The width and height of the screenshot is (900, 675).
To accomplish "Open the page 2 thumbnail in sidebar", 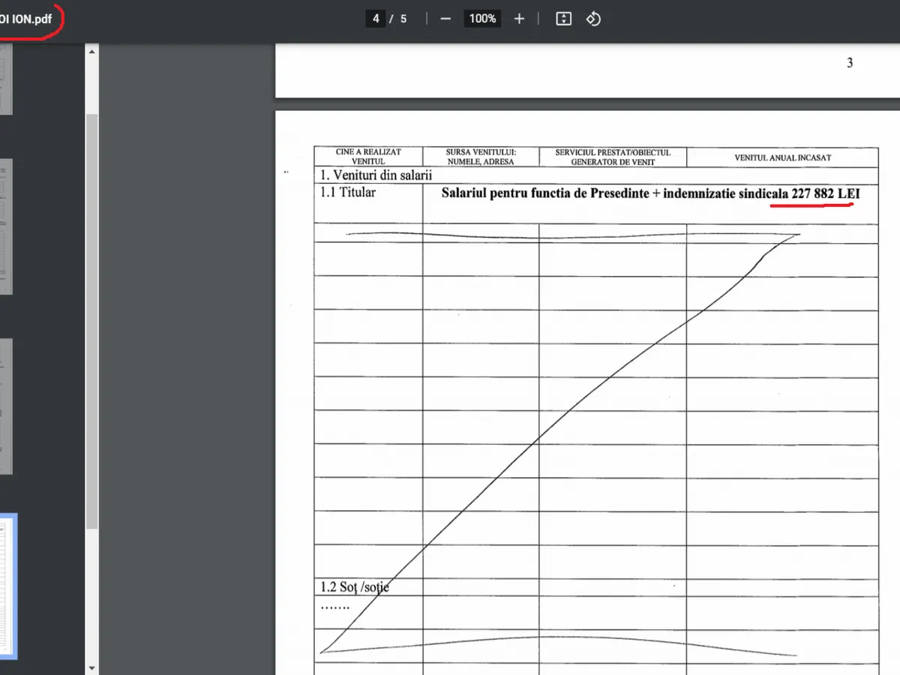I will (x=6, y=226).
